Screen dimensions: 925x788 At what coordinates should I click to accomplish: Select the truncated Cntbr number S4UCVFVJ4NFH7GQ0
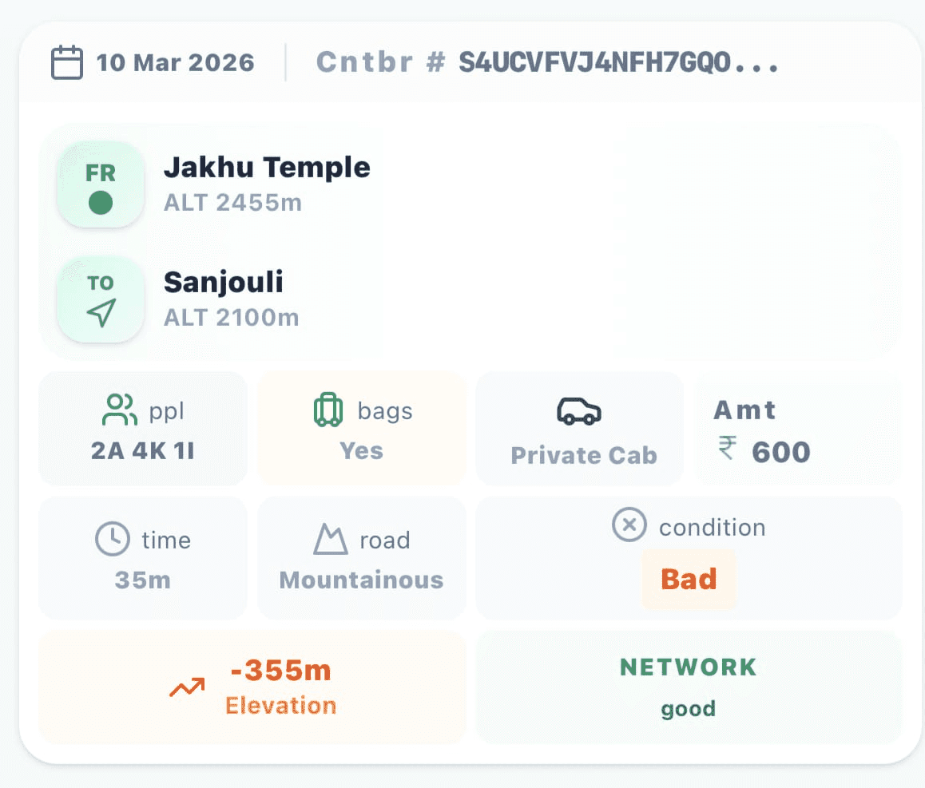pos(618,62)
